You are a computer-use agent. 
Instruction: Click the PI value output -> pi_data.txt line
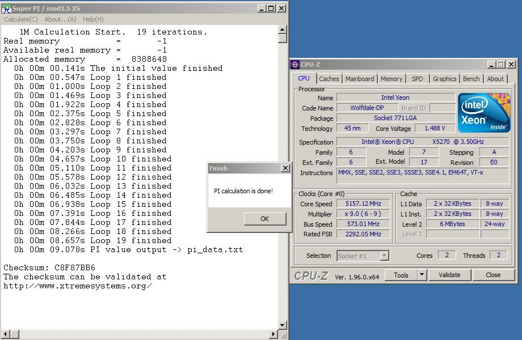(128, 249)
